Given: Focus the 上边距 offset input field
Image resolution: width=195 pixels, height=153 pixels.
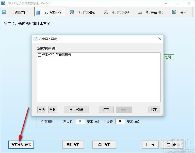Looking at the screenshot, I should tap(120, 122).
